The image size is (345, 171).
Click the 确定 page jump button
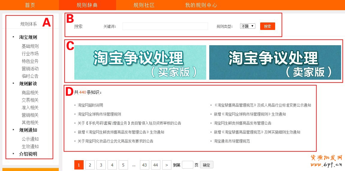click(207, 165)
